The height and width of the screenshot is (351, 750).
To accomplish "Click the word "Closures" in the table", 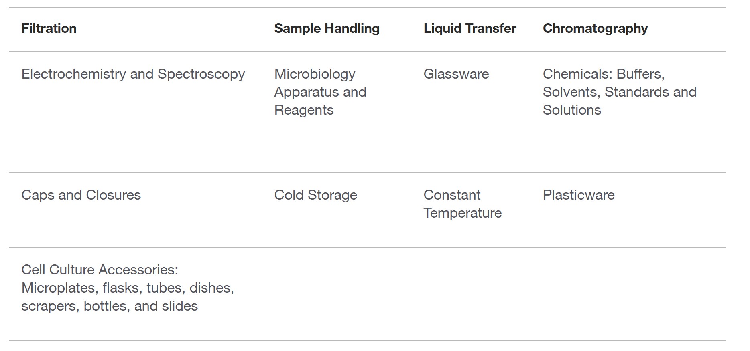I will coord(113,195).
